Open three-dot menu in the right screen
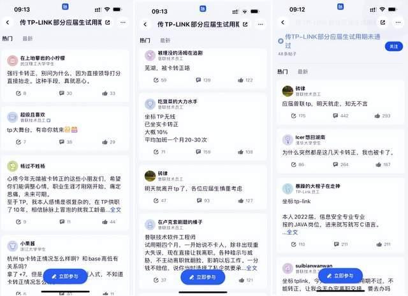408x296 pixels. tap(398, 23)
